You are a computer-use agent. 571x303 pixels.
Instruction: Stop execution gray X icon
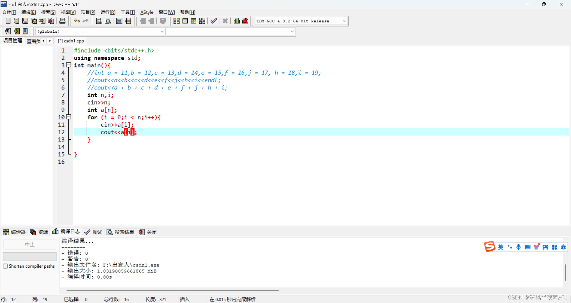pos(225,21)
